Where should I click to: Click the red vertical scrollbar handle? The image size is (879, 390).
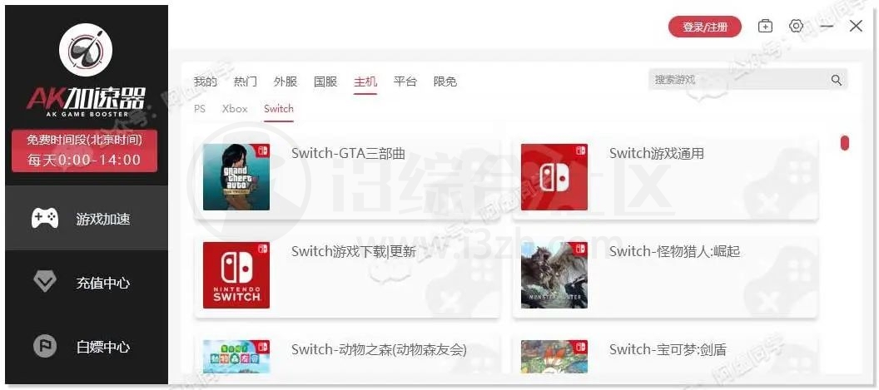pos(844,144)
